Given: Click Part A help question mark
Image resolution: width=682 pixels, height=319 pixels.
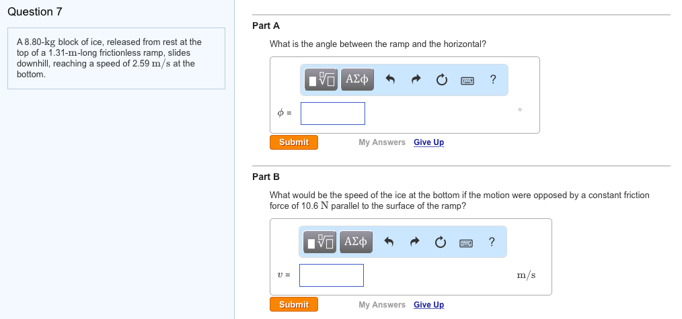Looking at the screenshot, I should tap(493, 80).
